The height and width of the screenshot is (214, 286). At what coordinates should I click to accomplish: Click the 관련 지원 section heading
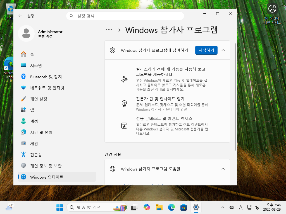point(113,154)
